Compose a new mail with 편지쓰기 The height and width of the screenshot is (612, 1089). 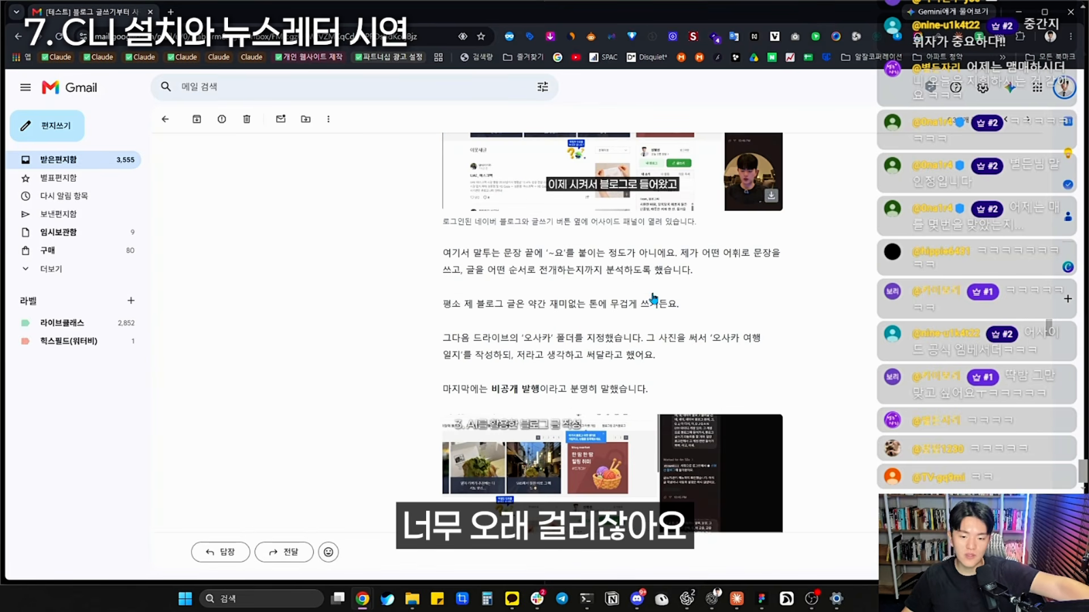(47, 126)
